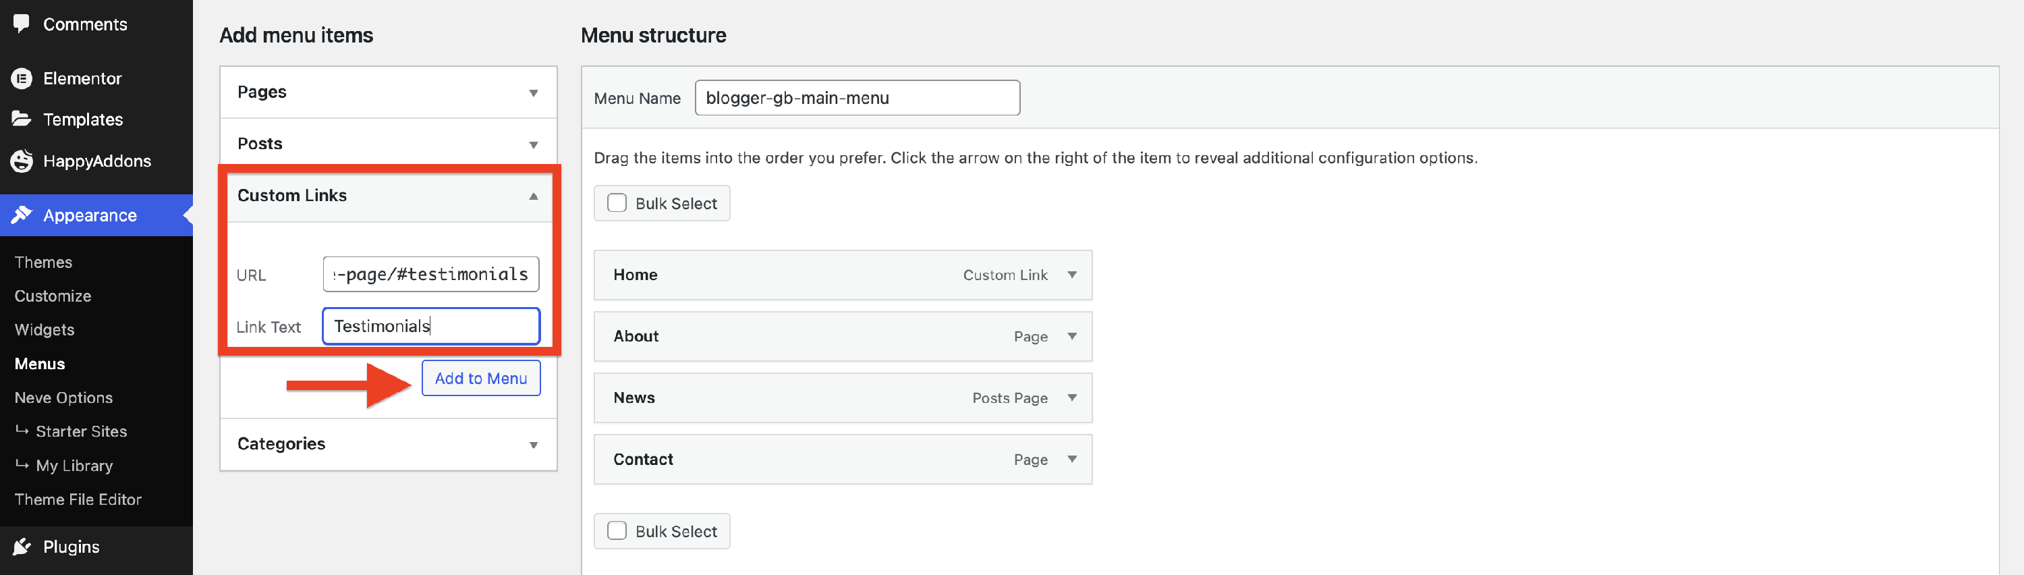Click the Appearance paintbrush icon
This screenshot has height=575, width=2024.
point(21,215)
